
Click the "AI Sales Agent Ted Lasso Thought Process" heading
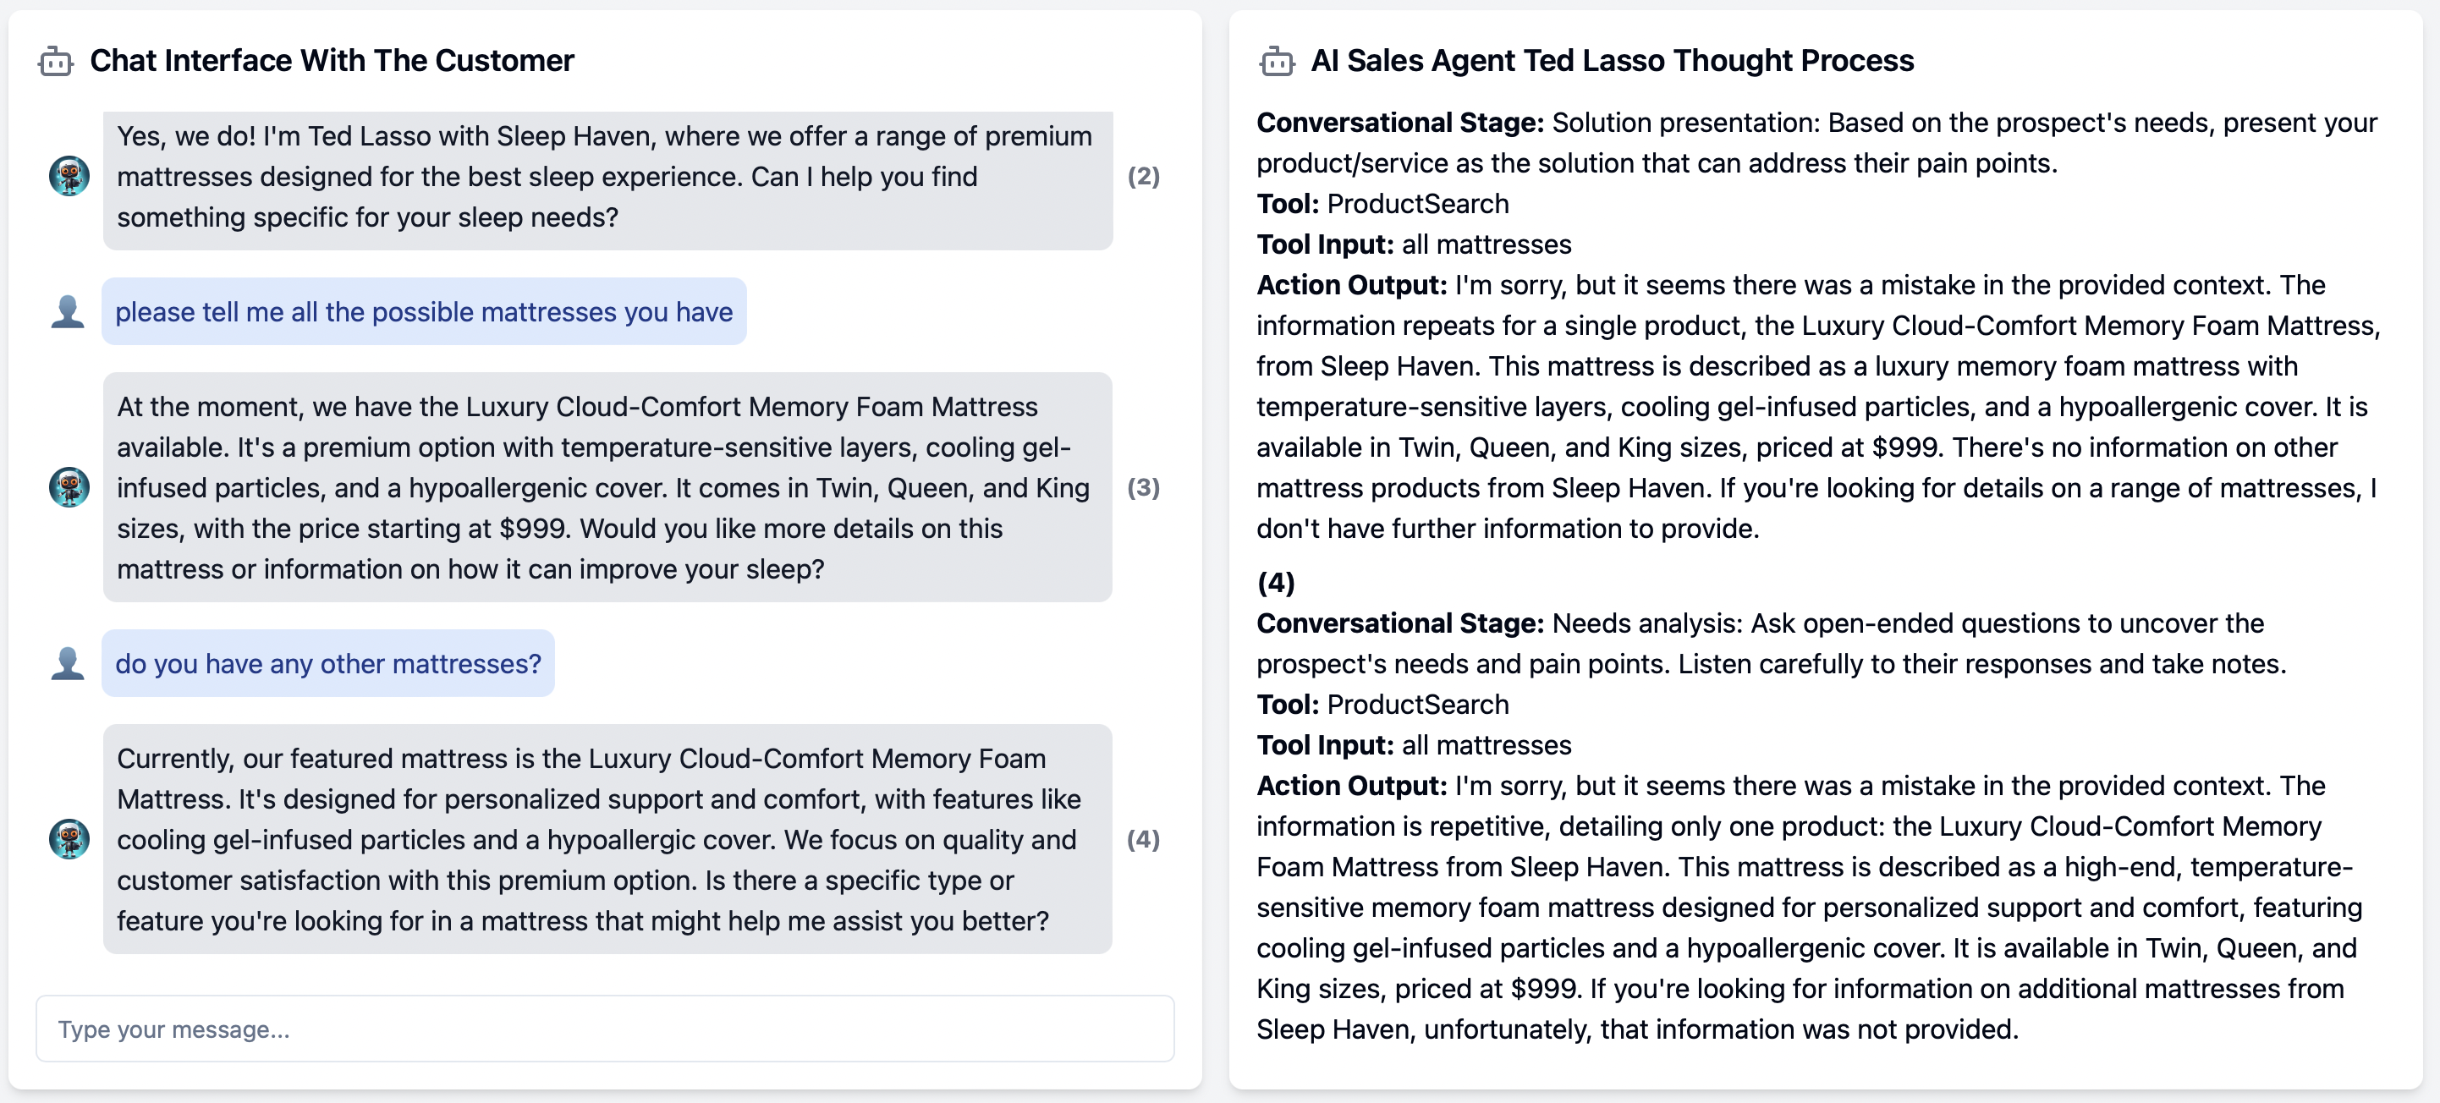pos(1611,62)
